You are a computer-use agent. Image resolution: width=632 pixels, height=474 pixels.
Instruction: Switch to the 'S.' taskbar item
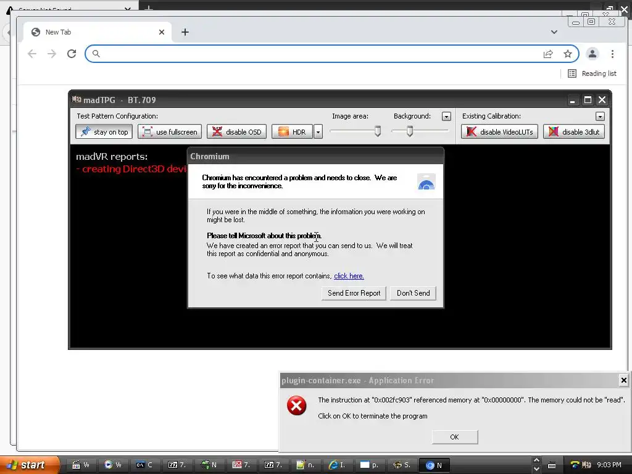401,465
